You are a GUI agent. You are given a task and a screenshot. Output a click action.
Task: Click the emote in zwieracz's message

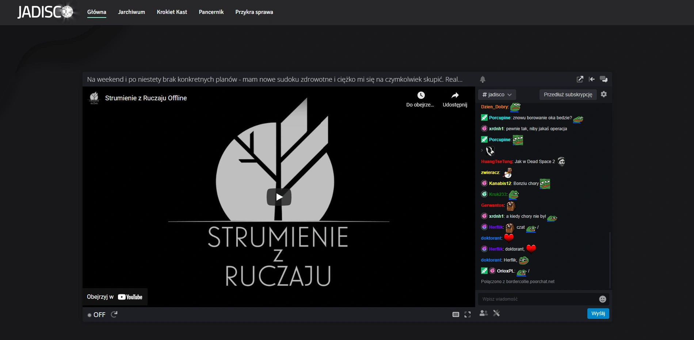click(507, 173)
